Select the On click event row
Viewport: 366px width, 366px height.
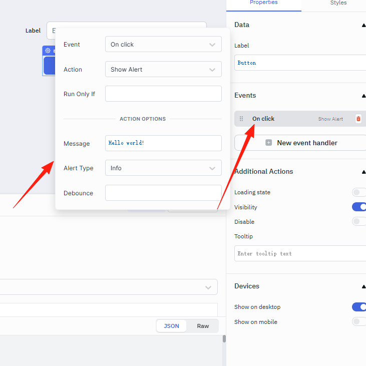pyautogui.click(x=300, y=119)
